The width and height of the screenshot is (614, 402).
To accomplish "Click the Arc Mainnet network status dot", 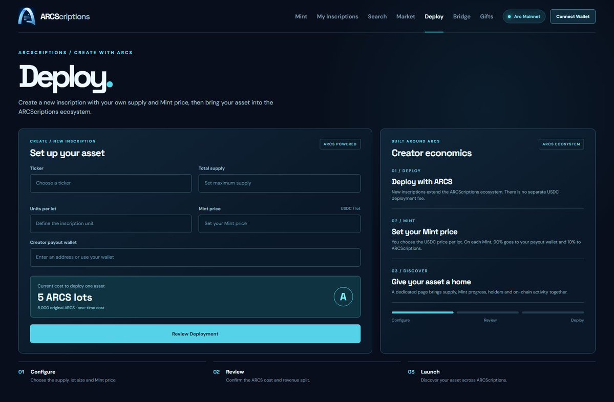I will coord(509,16).
